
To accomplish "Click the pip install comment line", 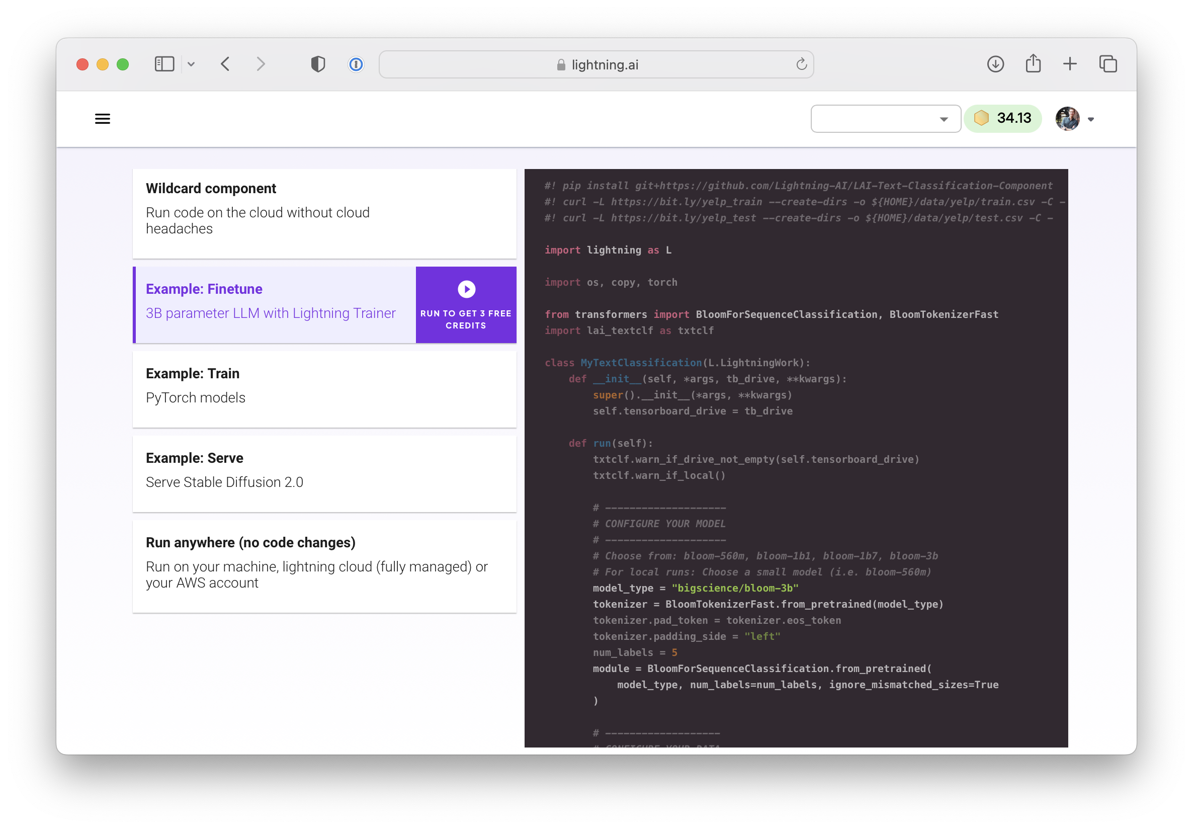I will [798, 186].
